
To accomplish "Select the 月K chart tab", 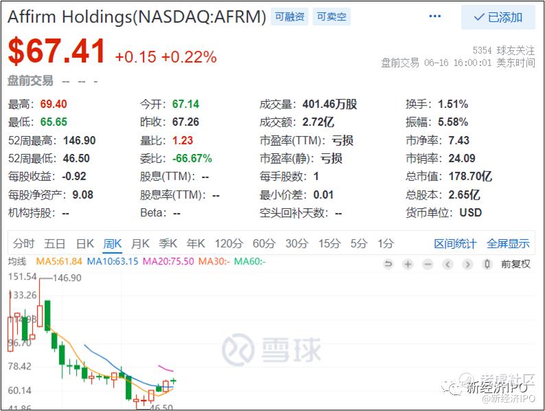I will click(x=140, y=243).
